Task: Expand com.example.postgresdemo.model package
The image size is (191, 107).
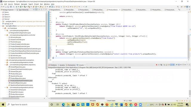Action: (x=5, y=62)
